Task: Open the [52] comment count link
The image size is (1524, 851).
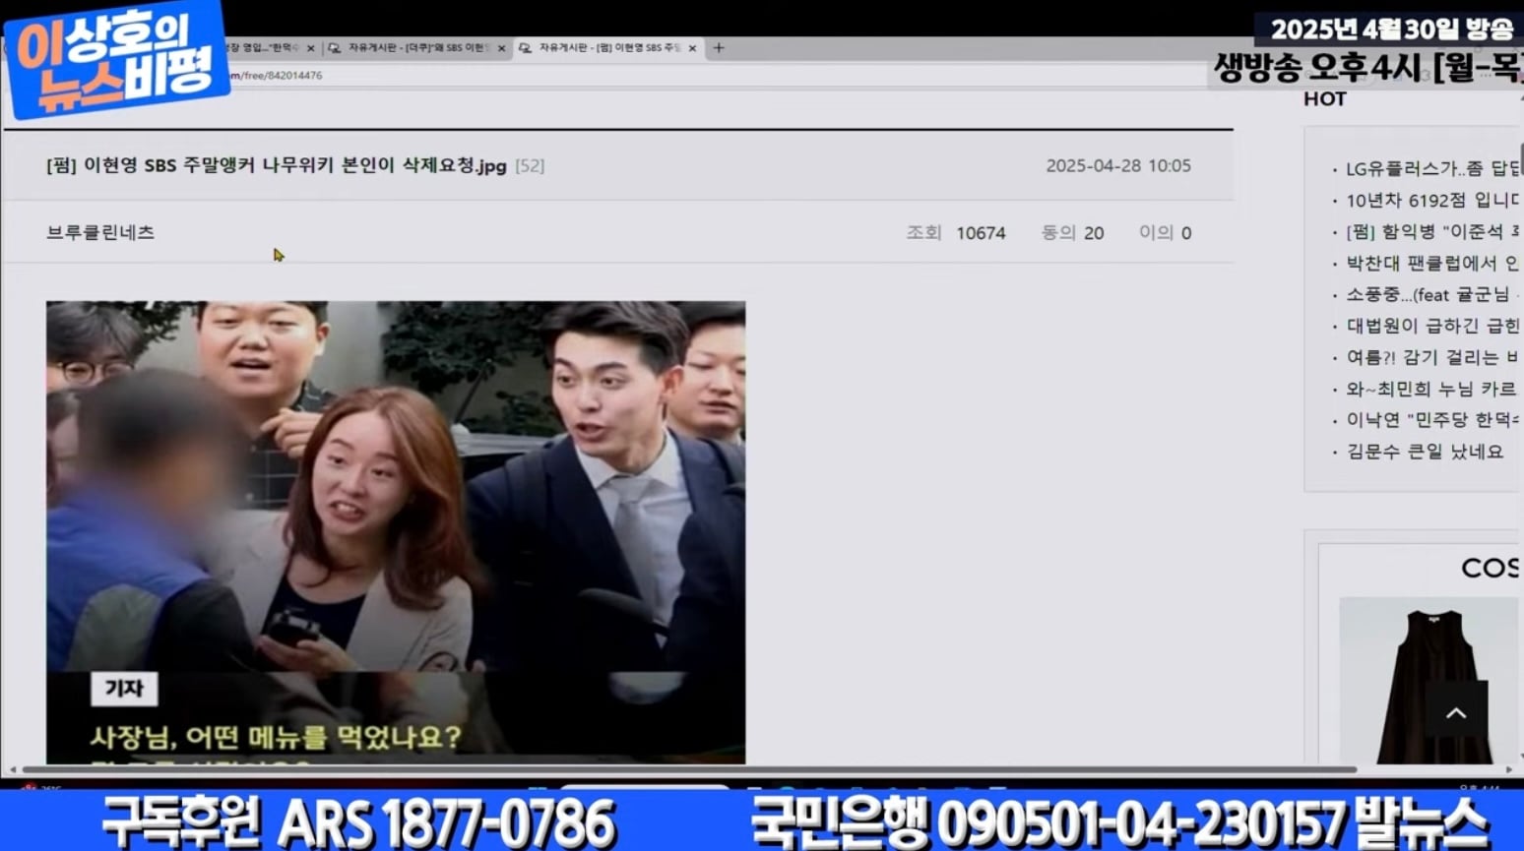Action: [x=530, y=165]
